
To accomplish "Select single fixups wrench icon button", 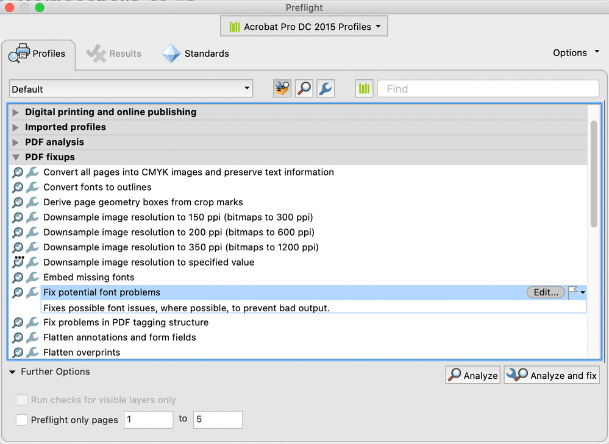I will pyautogui.click(x=326, y=89).
